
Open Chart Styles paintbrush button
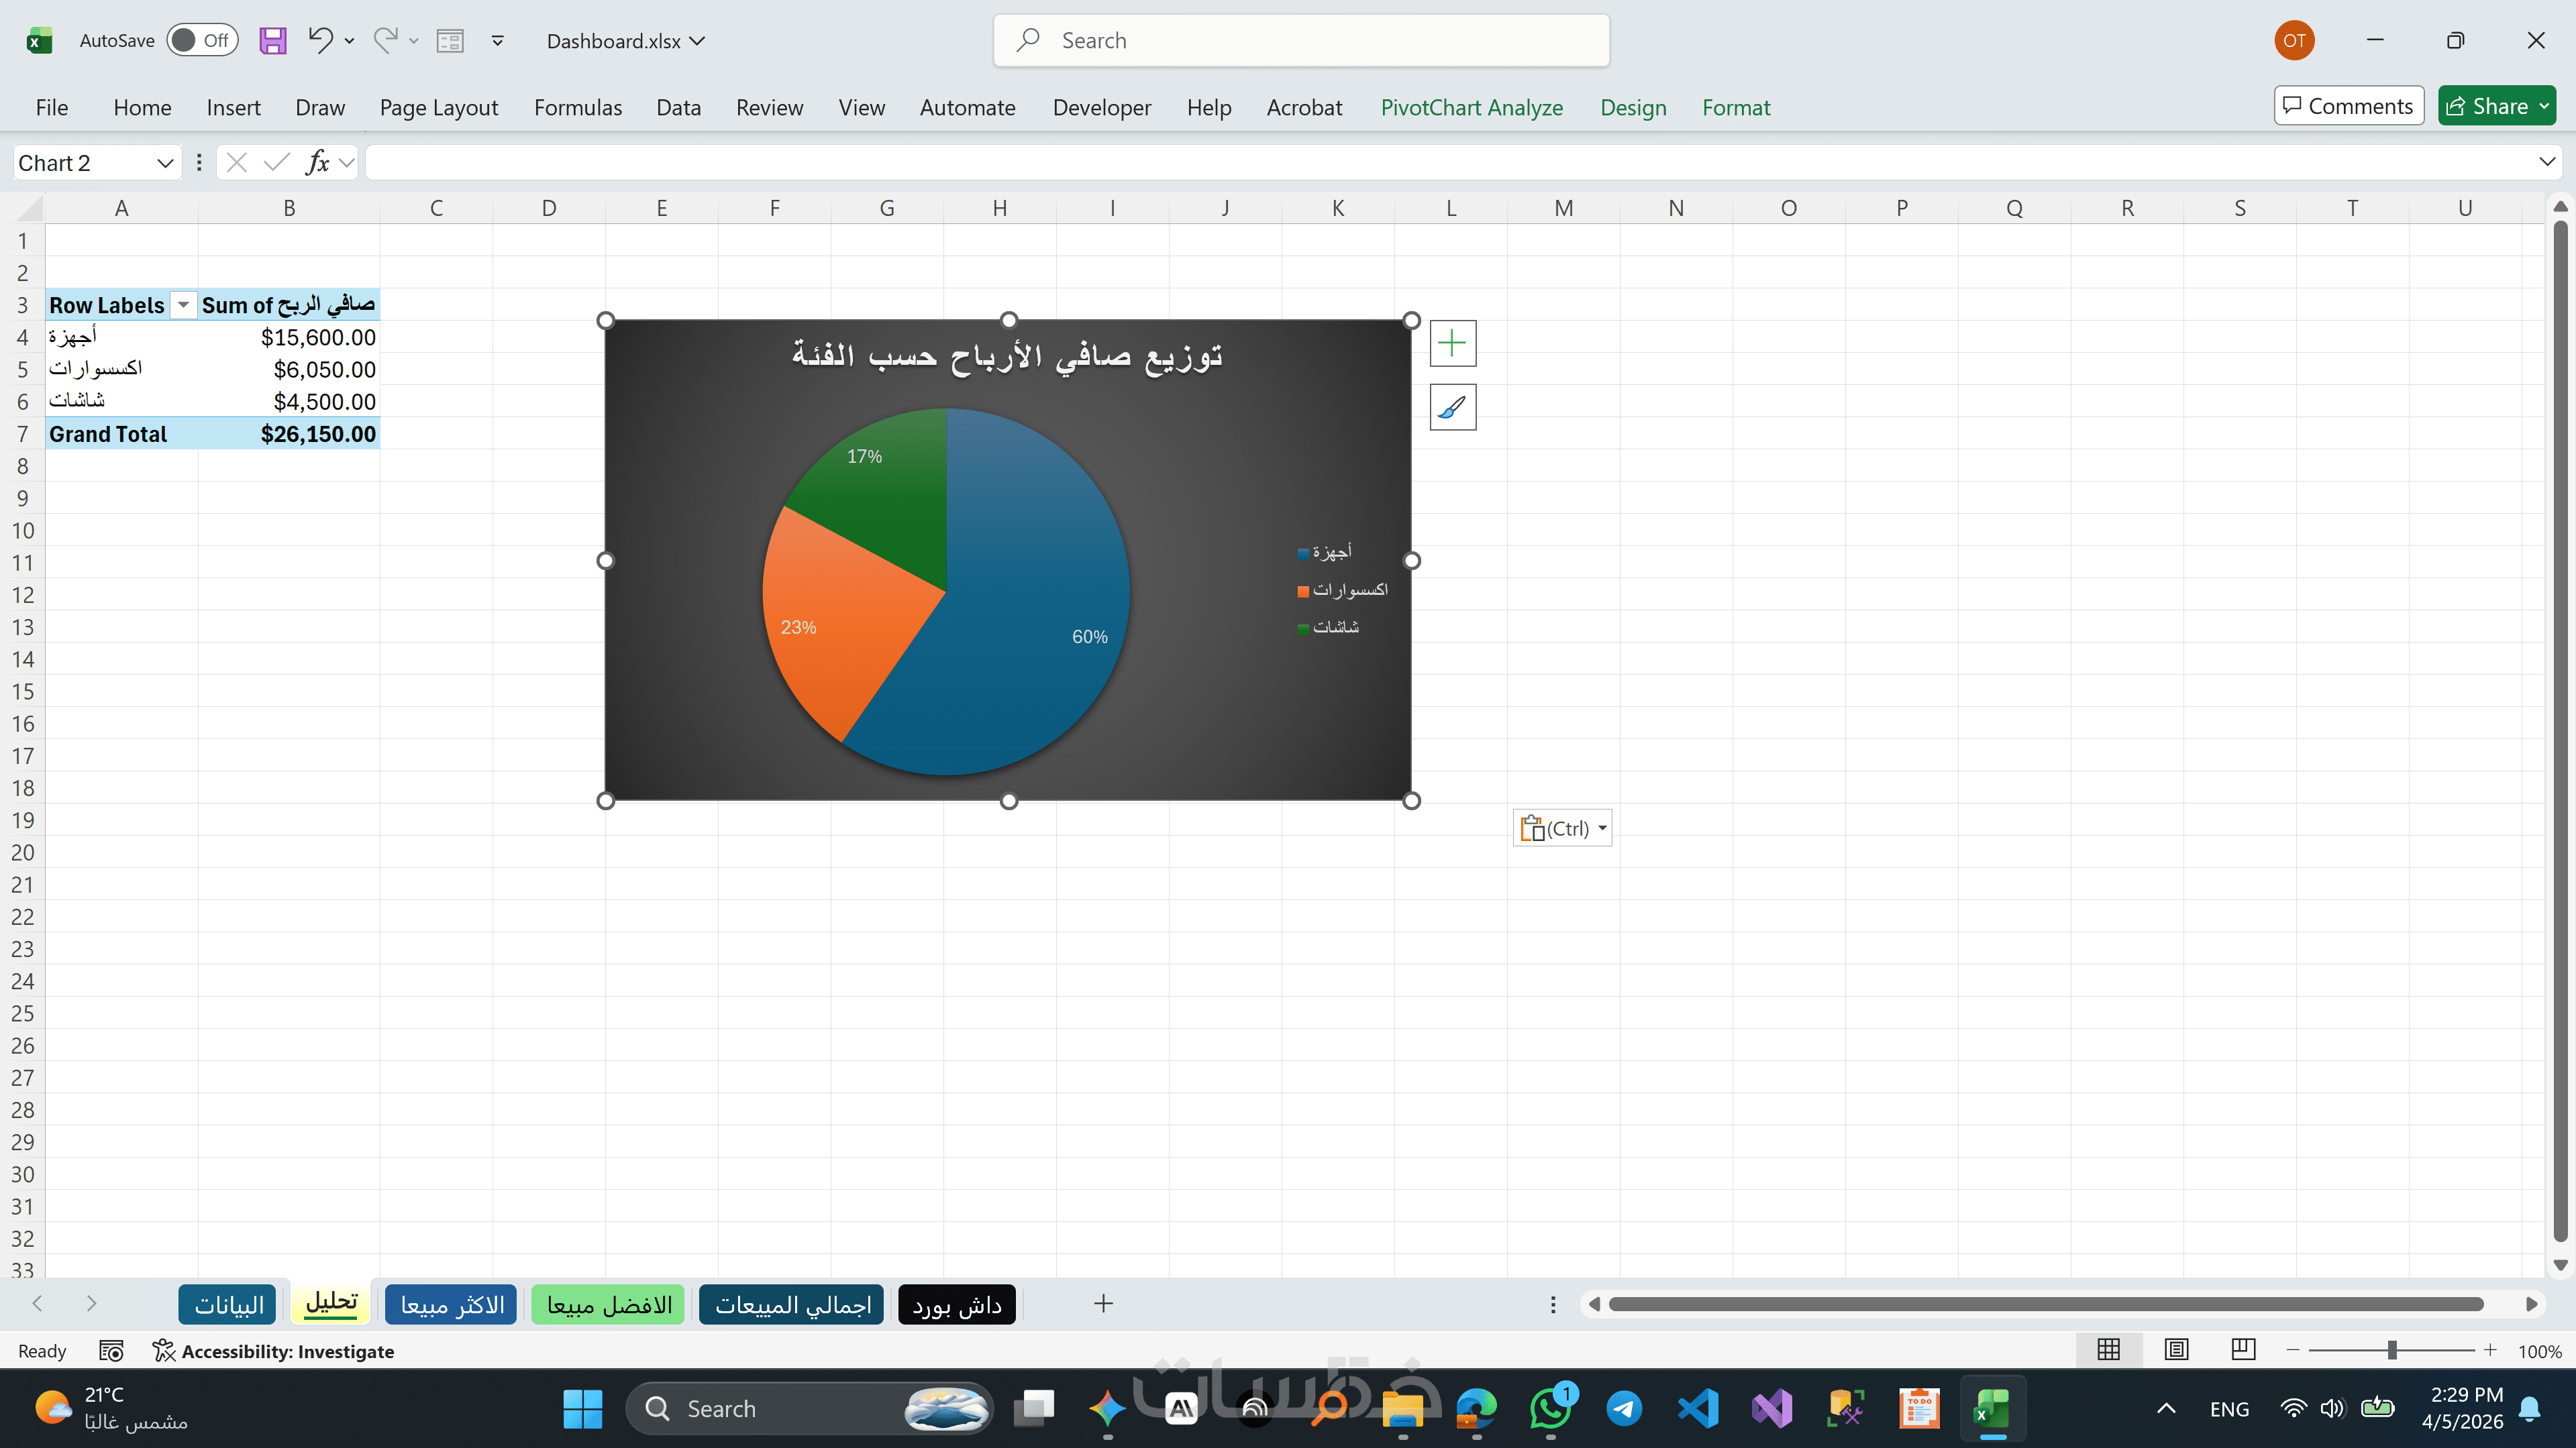tap(1452, 408)
